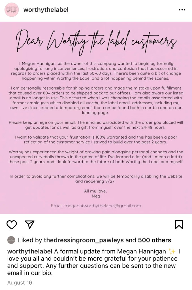Click worthythelabel username in the caption
The image size is (192, 290).
coord(29,251)
